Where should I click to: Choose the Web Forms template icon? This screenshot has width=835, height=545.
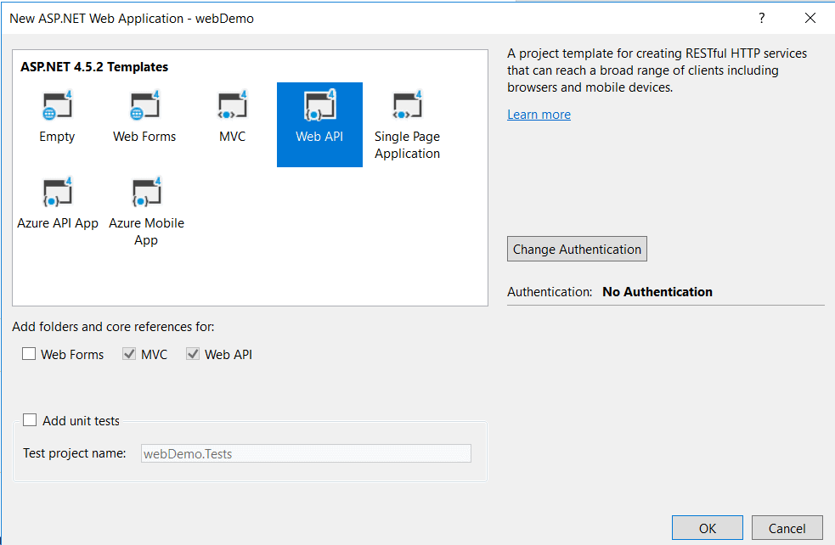click(x=144, y=105)
